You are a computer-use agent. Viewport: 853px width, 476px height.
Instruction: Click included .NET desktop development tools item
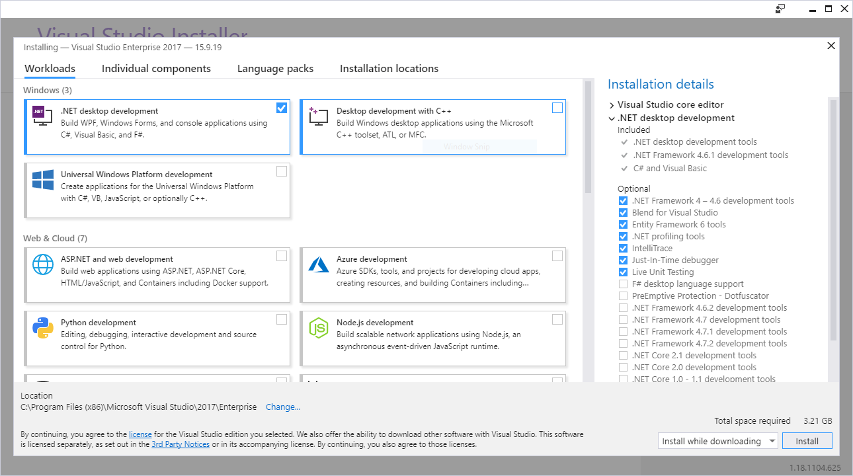coord(695,142)
